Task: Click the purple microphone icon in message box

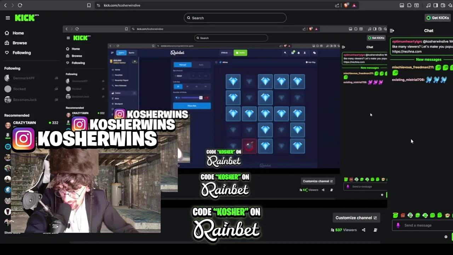Action: 398,225
